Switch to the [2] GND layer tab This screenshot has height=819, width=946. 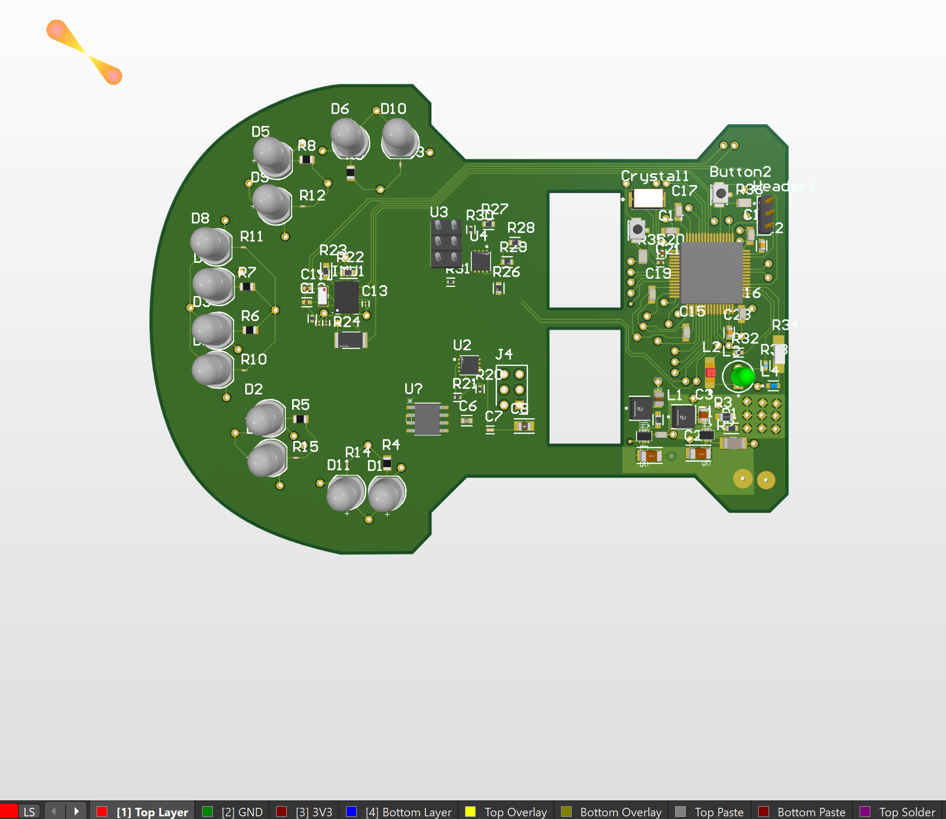tap(233, 812)
